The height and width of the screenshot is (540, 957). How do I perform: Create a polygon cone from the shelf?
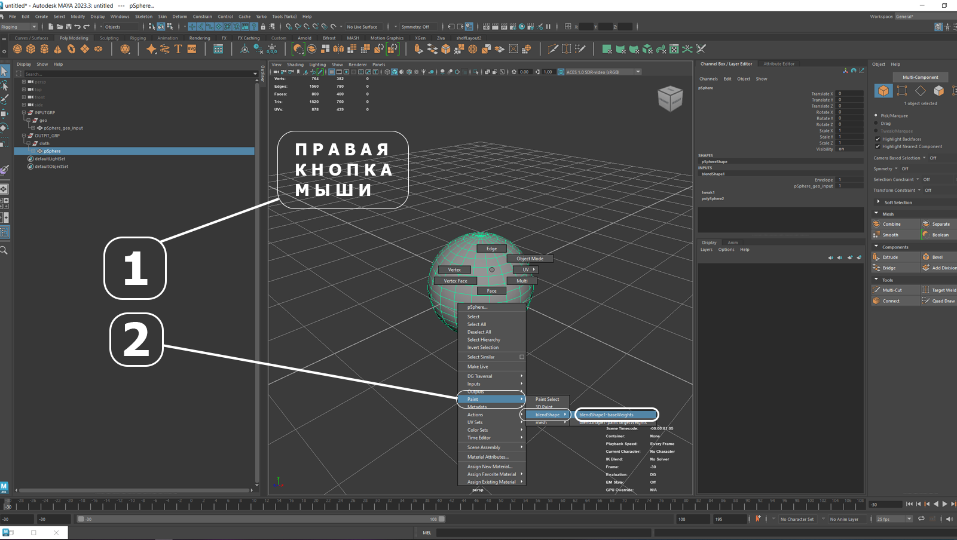(x=58, y=49)
